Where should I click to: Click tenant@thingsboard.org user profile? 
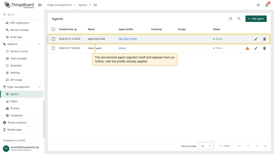tap(22, 149)
